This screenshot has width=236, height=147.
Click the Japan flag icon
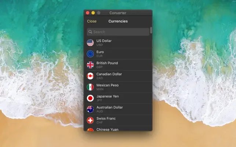pos(90,98)
